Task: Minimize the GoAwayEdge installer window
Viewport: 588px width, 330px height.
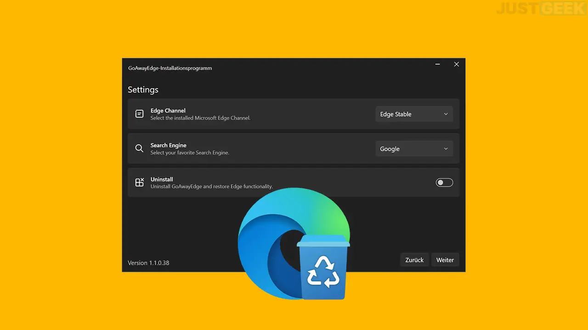Action: click(x=438, y=65)
